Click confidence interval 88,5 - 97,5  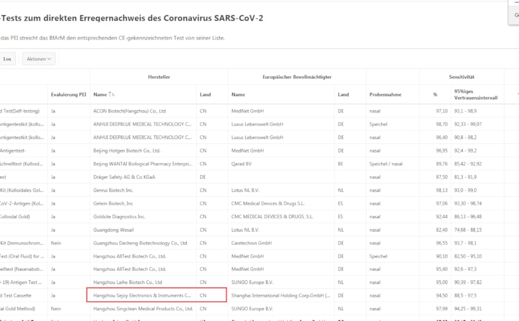tap(465, 295)
